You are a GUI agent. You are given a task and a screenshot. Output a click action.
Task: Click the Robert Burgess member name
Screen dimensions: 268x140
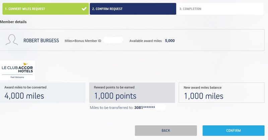41,40
